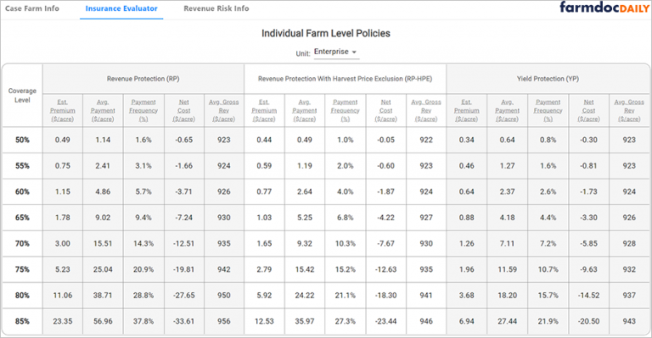Click Revenue Protection (RP) group header

[x=143, y=79]
